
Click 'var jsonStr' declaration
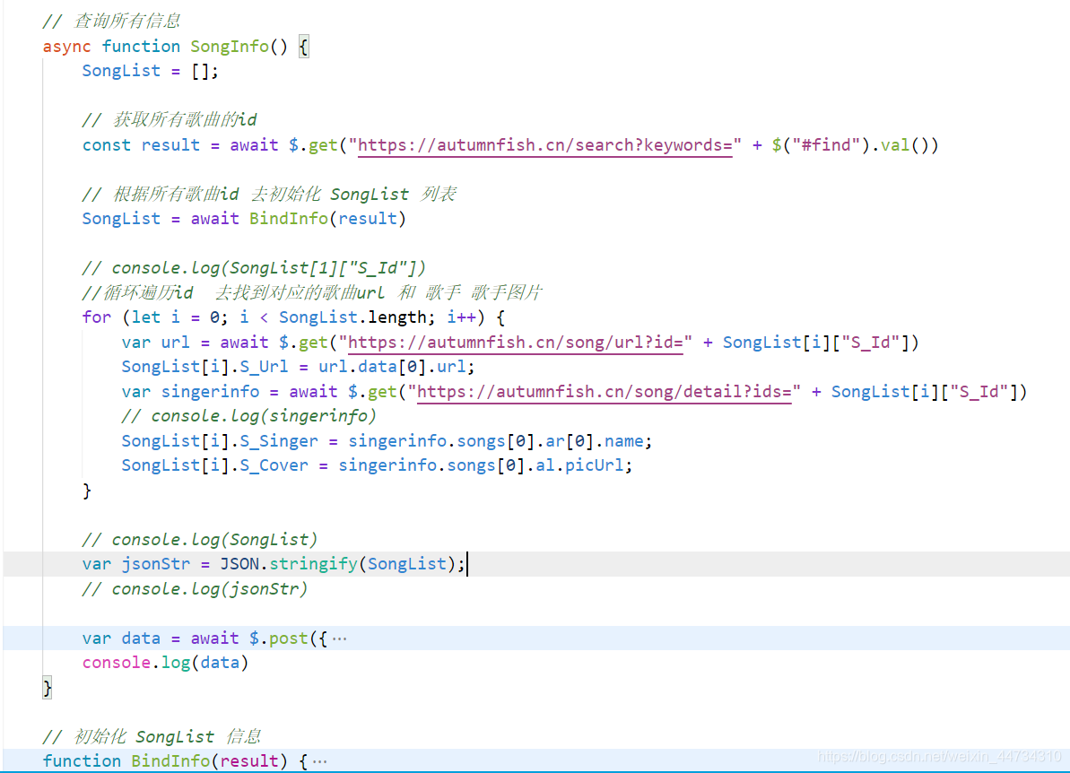click(135, 563)
